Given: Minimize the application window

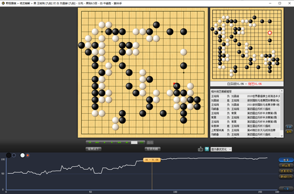Looking at the screenshot, I should point(270,3).
